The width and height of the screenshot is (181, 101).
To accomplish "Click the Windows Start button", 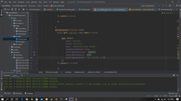I will (x=2, y=99).
